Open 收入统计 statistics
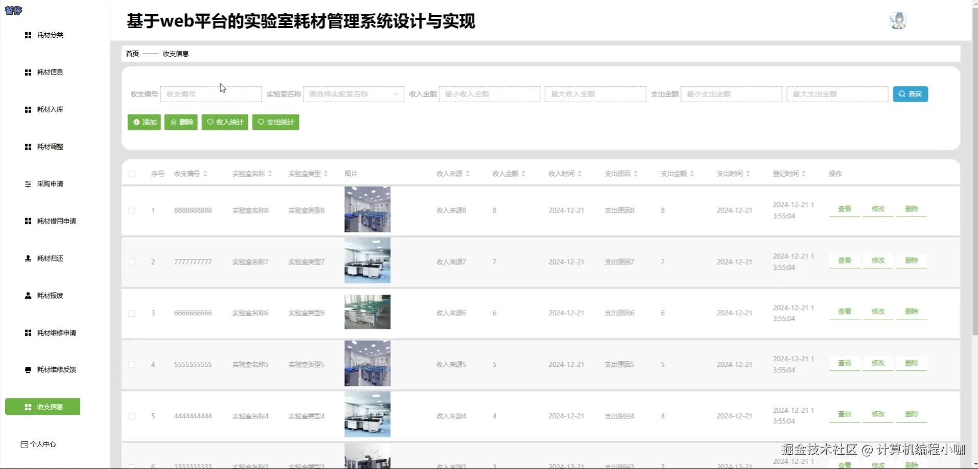Viewport: 978px width, 469px height. coord(225,122)
